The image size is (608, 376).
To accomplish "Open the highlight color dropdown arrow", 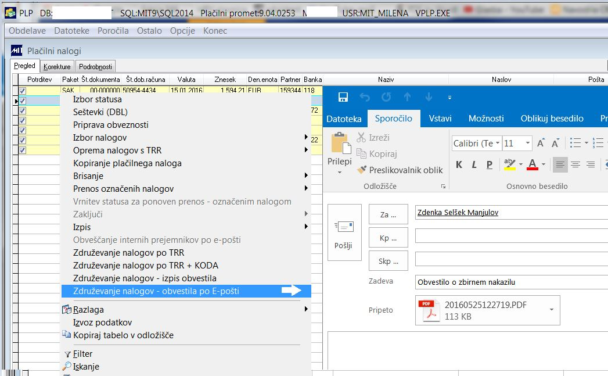I will tap(520, 164).
